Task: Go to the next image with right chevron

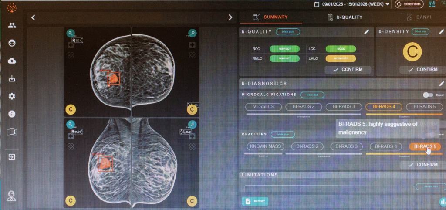Action: [x=231, y=17]
